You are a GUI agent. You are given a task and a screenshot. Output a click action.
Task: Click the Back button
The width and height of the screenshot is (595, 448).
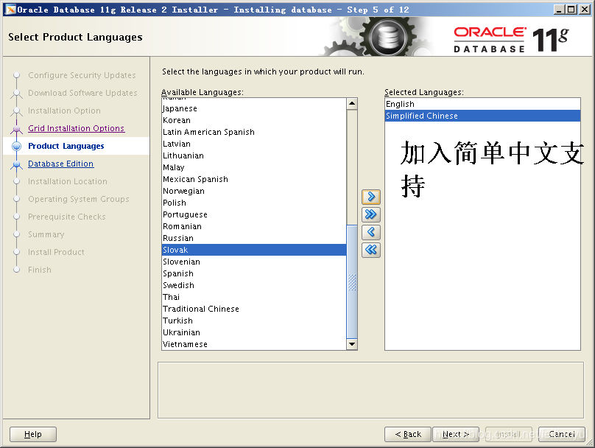click(x=408, y=434)
